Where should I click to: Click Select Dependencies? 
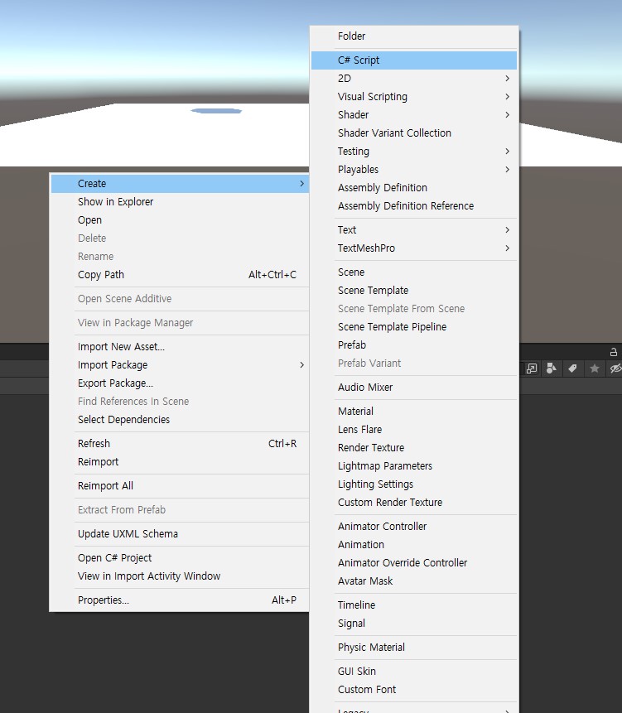click(x=180, y=420)
